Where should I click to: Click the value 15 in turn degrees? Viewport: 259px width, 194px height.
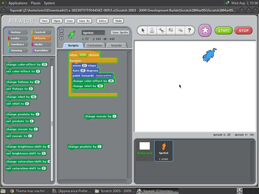click(x=83, y=71)
